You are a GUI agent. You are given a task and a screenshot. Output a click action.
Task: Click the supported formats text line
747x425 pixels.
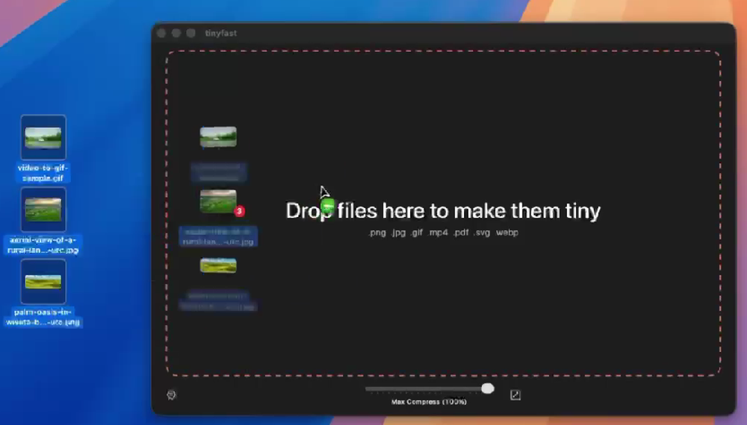click(x=443, y=233)
